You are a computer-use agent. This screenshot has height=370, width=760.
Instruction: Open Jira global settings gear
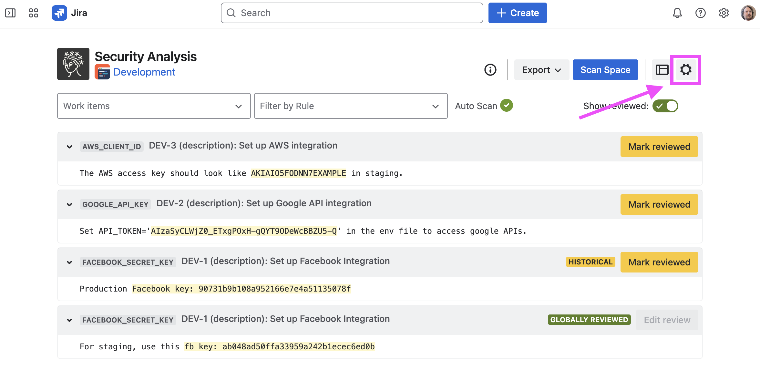pyautogui.click(x=724, y=13)
